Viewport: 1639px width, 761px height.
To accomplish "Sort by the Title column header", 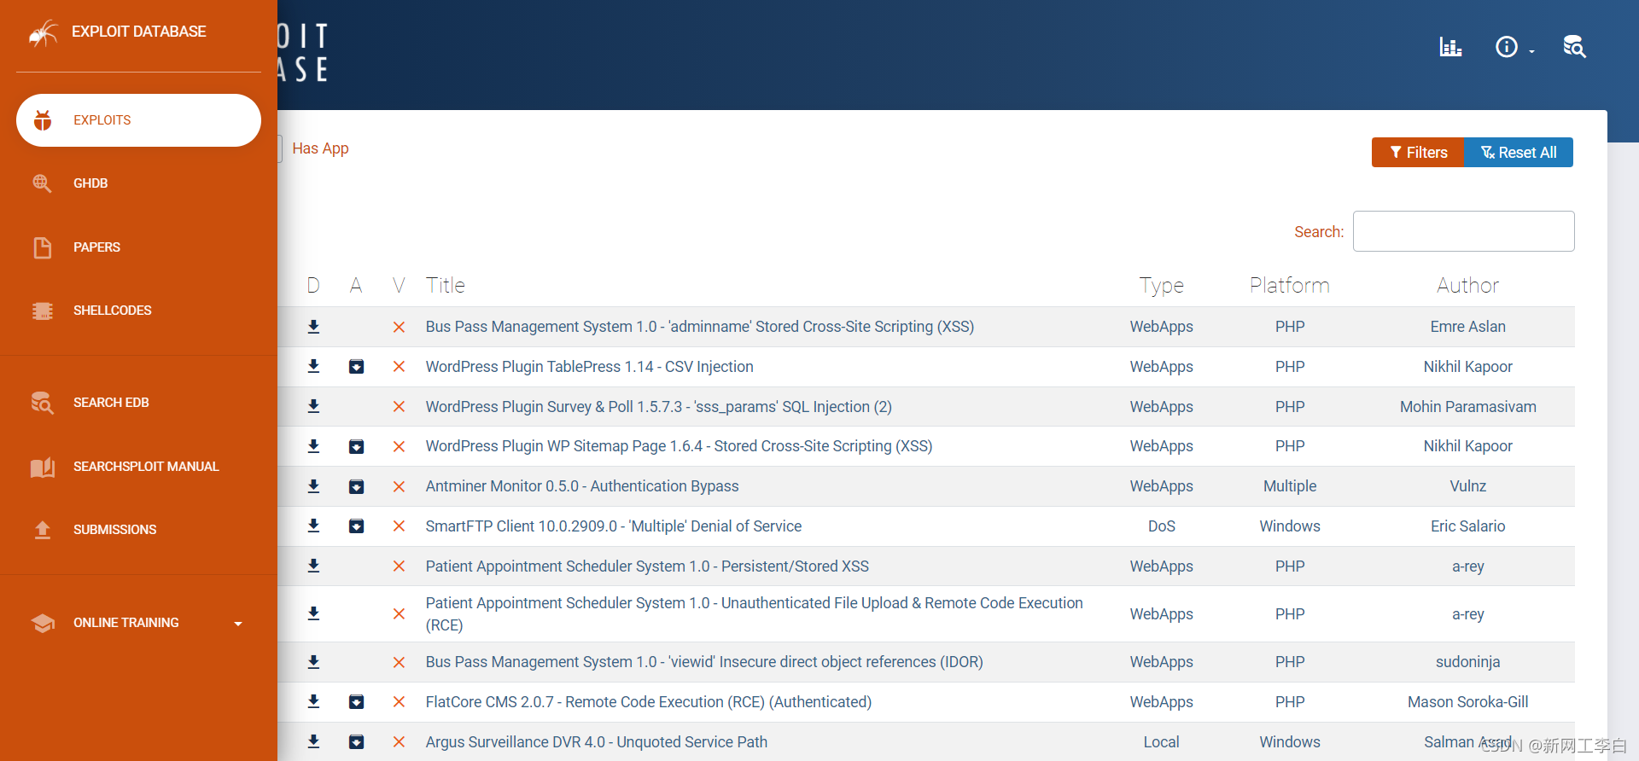I will 446,285.
